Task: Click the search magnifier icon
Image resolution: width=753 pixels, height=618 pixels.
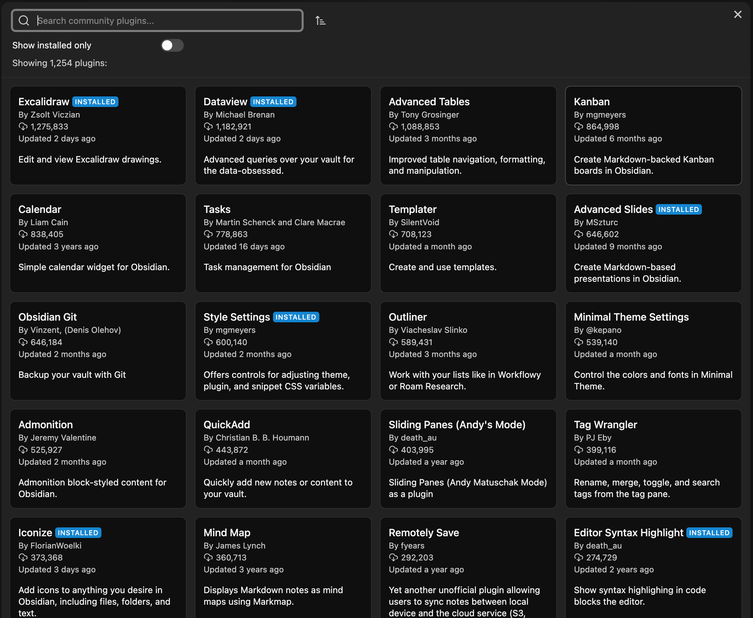Action: (24, 21)
